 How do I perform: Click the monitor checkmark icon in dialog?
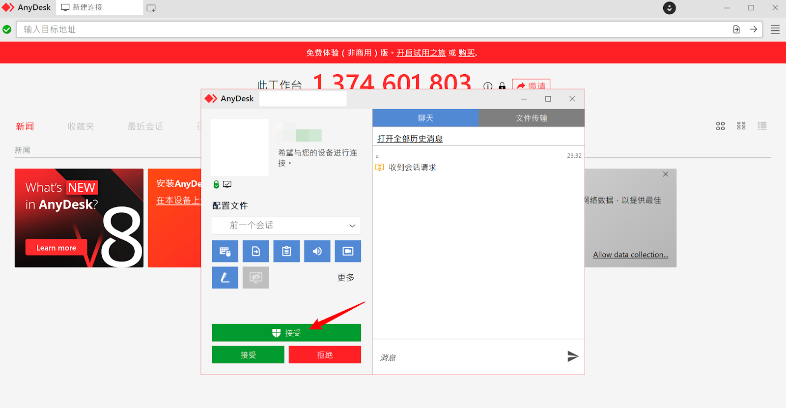[x=227, y=184]
